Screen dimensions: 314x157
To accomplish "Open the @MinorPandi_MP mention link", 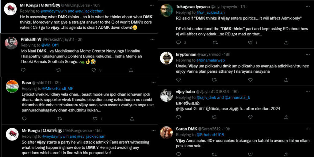I will 56,89.
